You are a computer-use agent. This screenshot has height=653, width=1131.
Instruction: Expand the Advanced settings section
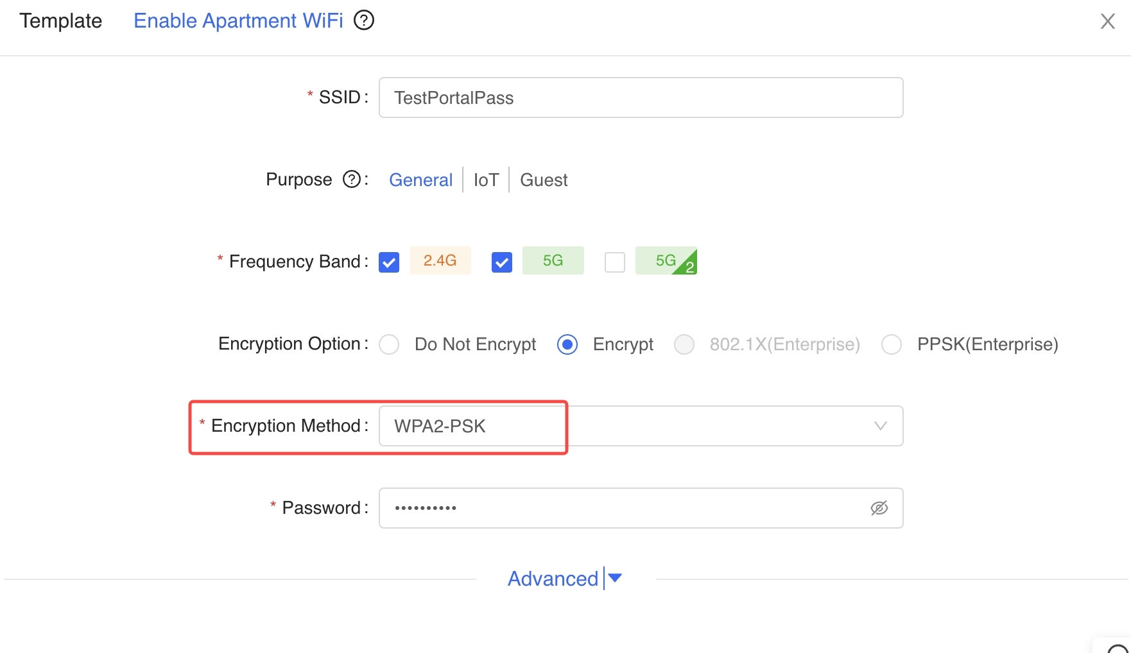(x=565, y=579)
